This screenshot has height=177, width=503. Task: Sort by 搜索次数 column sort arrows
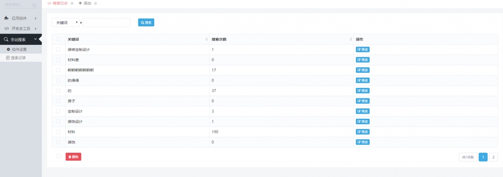pyautogui.click(x=351, y=39)
